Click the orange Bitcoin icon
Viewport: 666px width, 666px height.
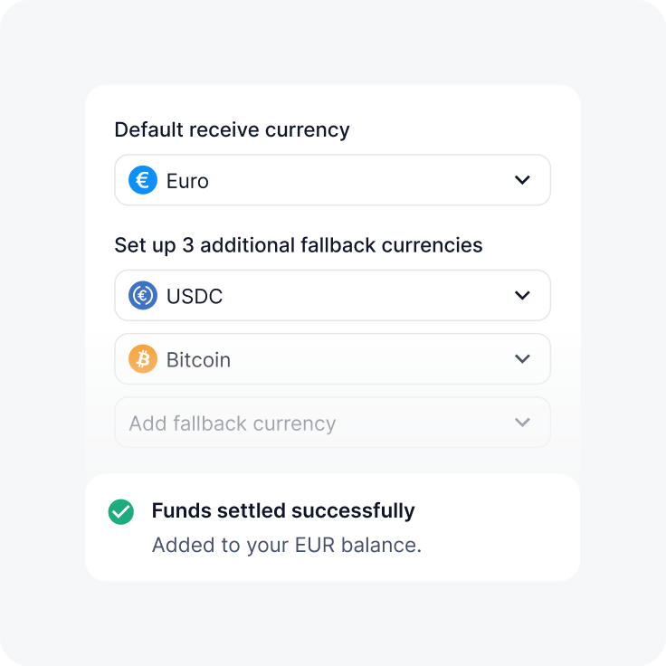(143, 359)
